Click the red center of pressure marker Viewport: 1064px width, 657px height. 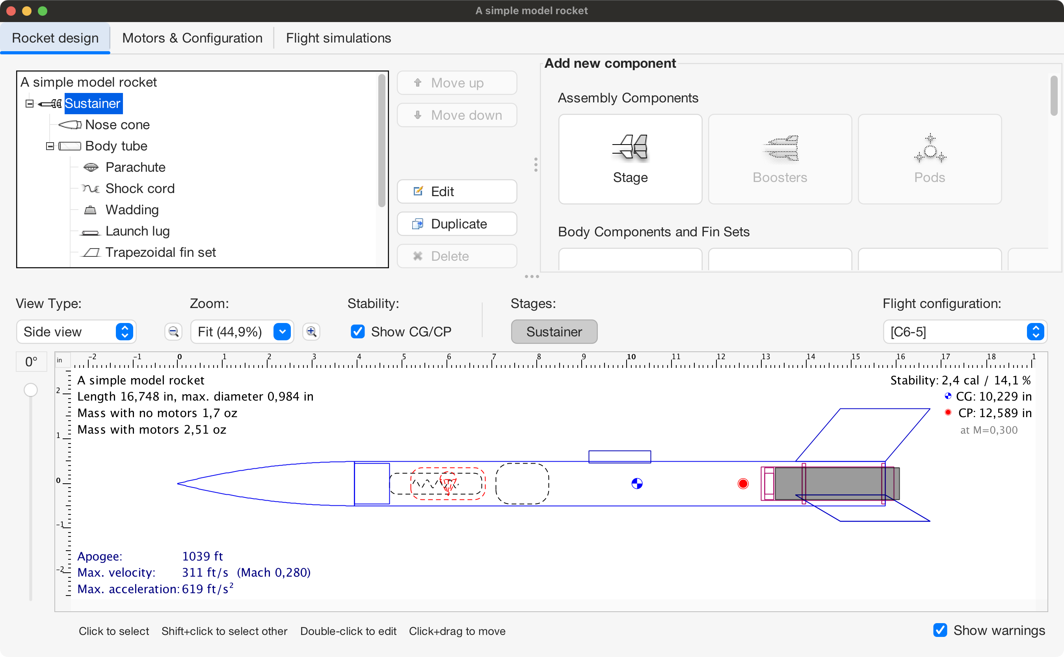[743, 484]
